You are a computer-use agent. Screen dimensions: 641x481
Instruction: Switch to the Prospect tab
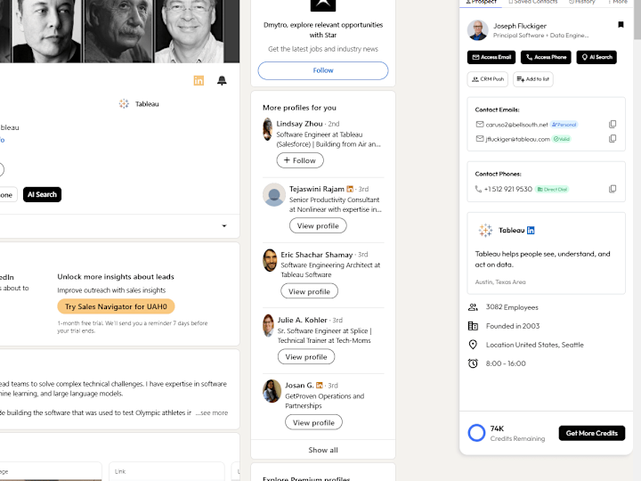[x=482, y=2]
